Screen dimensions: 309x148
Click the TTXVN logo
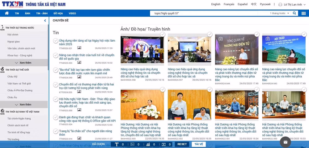(x=12, y=4)
